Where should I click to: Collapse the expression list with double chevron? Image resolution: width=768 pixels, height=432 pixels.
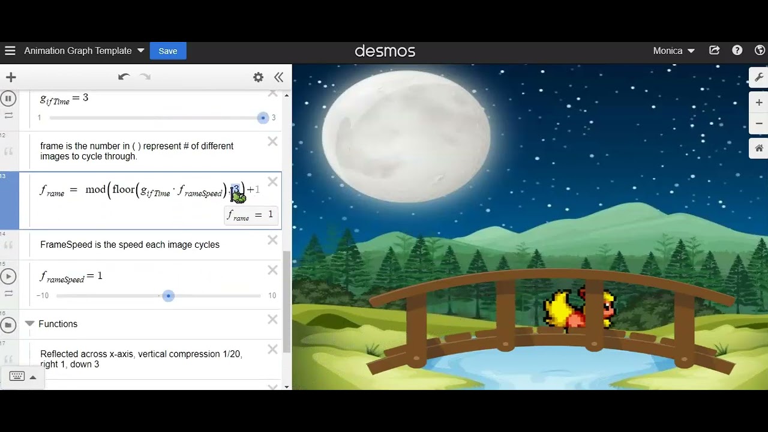[x=278, y=77]
